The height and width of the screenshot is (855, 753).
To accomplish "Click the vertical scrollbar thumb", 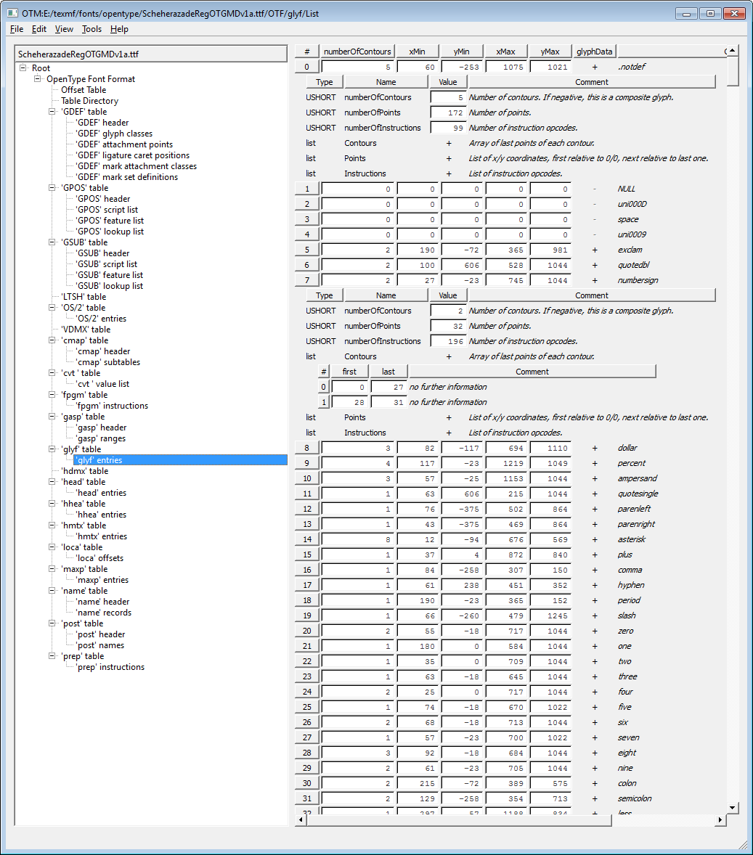I will (x=733, y=70).
